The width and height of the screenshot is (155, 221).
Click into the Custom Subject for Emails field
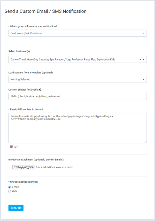click(78, 96)
